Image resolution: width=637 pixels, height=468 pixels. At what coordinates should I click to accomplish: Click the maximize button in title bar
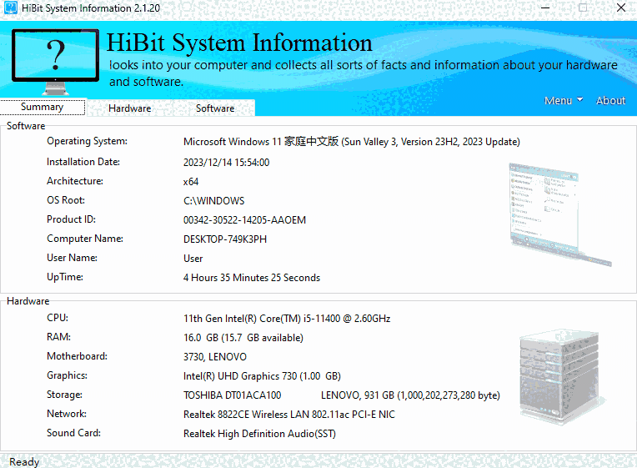tap(583, 8)
